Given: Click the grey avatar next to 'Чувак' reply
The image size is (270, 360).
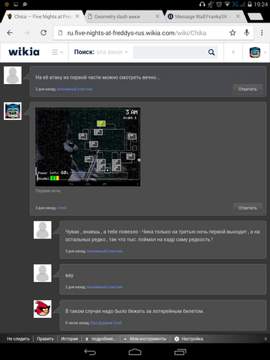Looking at the screenshot, I should tap(43, 229).
